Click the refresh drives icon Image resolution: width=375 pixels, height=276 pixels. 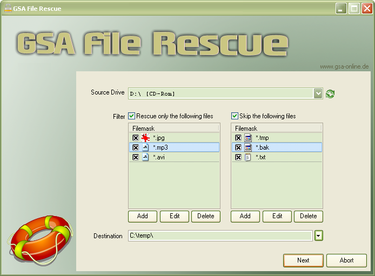pos(330,94)
